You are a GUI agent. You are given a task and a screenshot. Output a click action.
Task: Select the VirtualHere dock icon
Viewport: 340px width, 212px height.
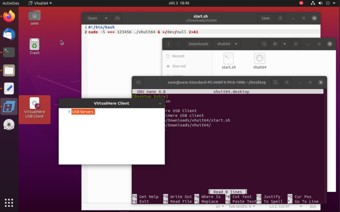[9, 107]
